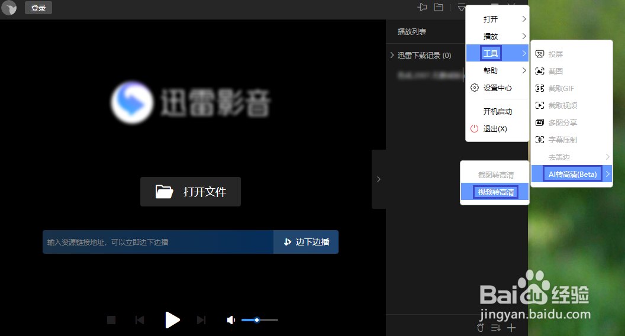Select the 迅雷下载记录 (0) row
Viewport: 625px width, 336px height.
tap(426, 56)
